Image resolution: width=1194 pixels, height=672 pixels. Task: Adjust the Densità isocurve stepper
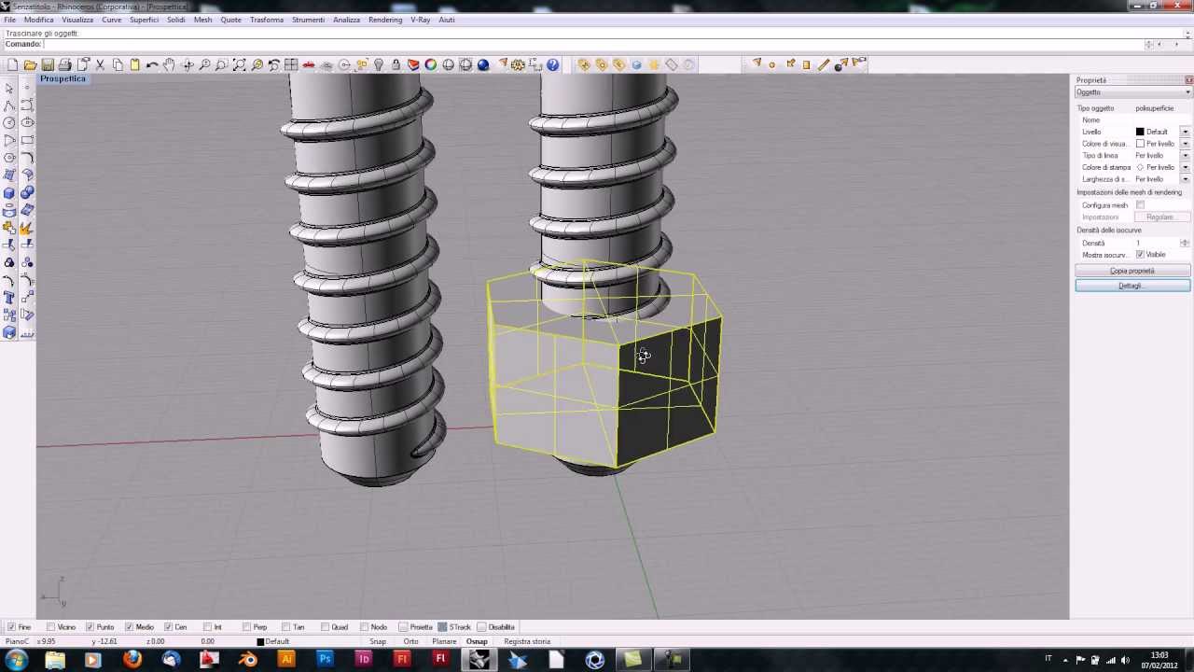[1185, 243]
